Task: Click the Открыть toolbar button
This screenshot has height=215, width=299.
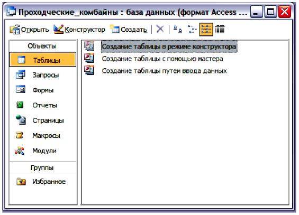Action: 29,30
